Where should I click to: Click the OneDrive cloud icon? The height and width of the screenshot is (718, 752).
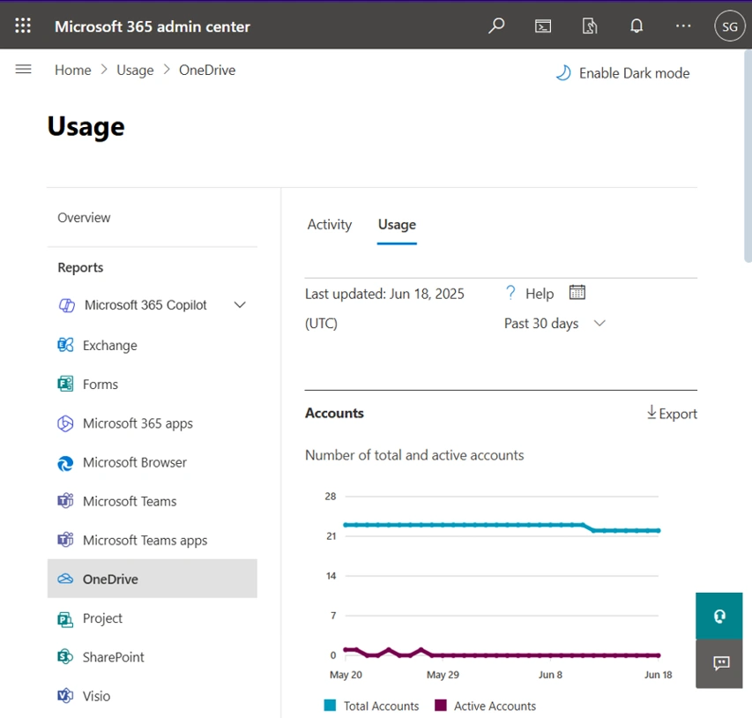point(65,579)
